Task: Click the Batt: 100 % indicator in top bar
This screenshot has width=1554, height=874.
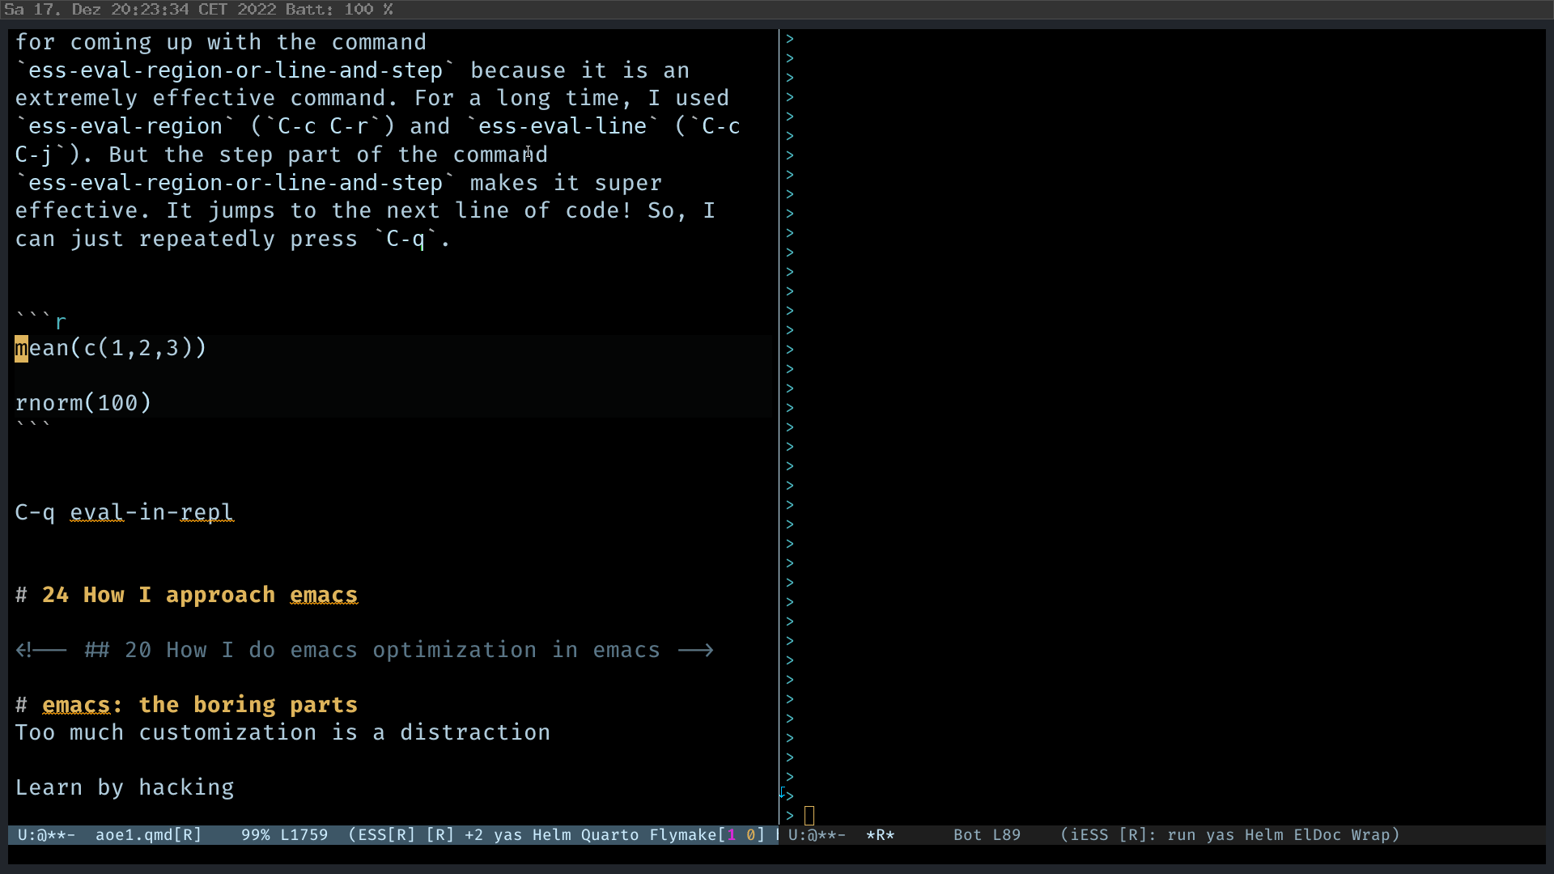Action: 339,10
